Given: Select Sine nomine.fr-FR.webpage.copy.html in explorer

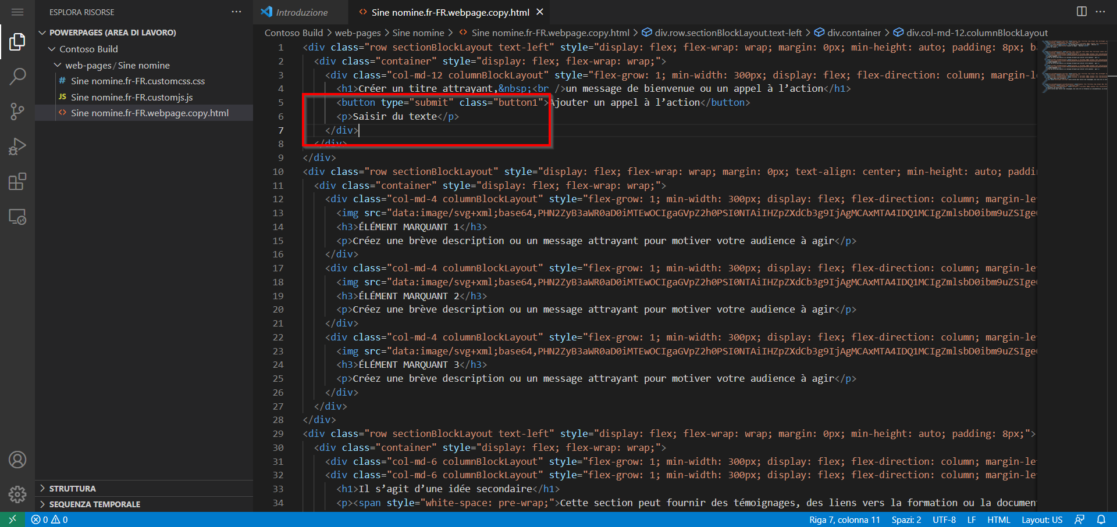Looking at the screenshot, I should 144,113.
